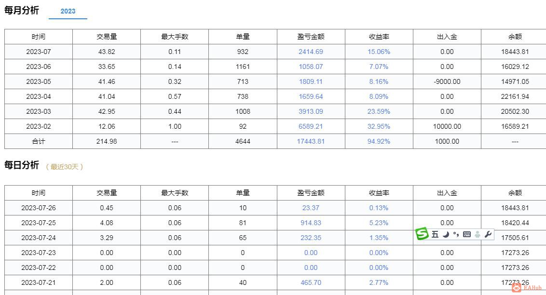Toggle the Wubi input mode '五' icon

point(435,234)
